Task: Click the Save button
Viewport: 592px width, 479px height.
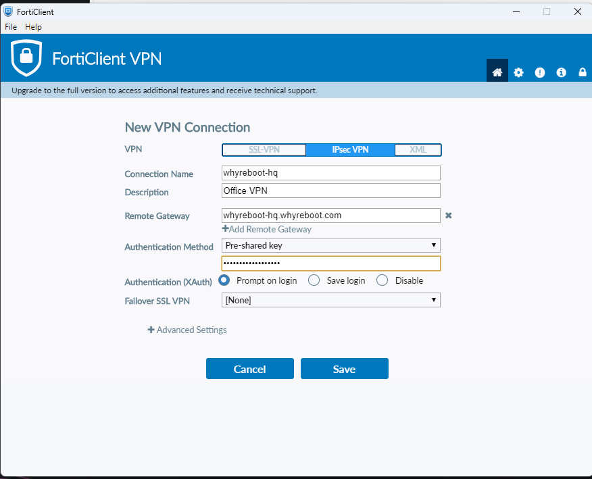Action: pyautogui.click(x=345, y=369)
